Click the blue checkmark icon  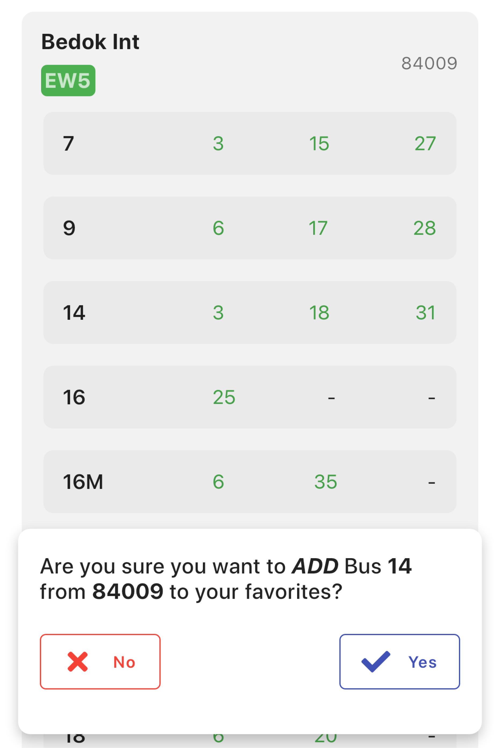(376, 661)
